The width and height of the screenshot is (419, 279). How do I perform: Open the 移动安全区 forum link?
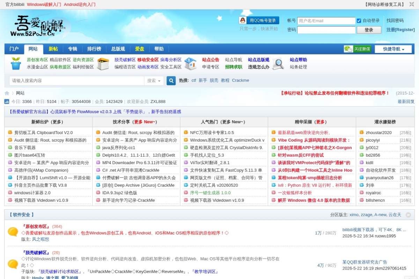click(148, 60)
